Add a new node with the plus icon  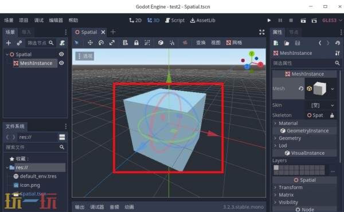9,43
